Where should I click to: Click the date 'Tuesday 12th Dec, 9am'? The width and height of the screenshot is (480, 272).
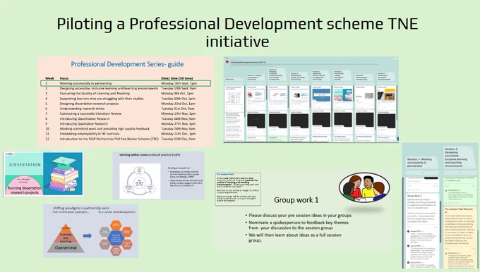[x=178, y=139]
